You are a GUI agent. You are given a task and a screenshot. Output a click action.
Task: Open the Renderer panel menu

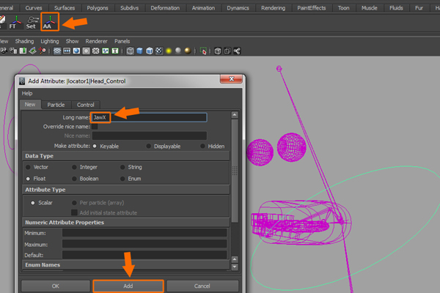point(96,41)
